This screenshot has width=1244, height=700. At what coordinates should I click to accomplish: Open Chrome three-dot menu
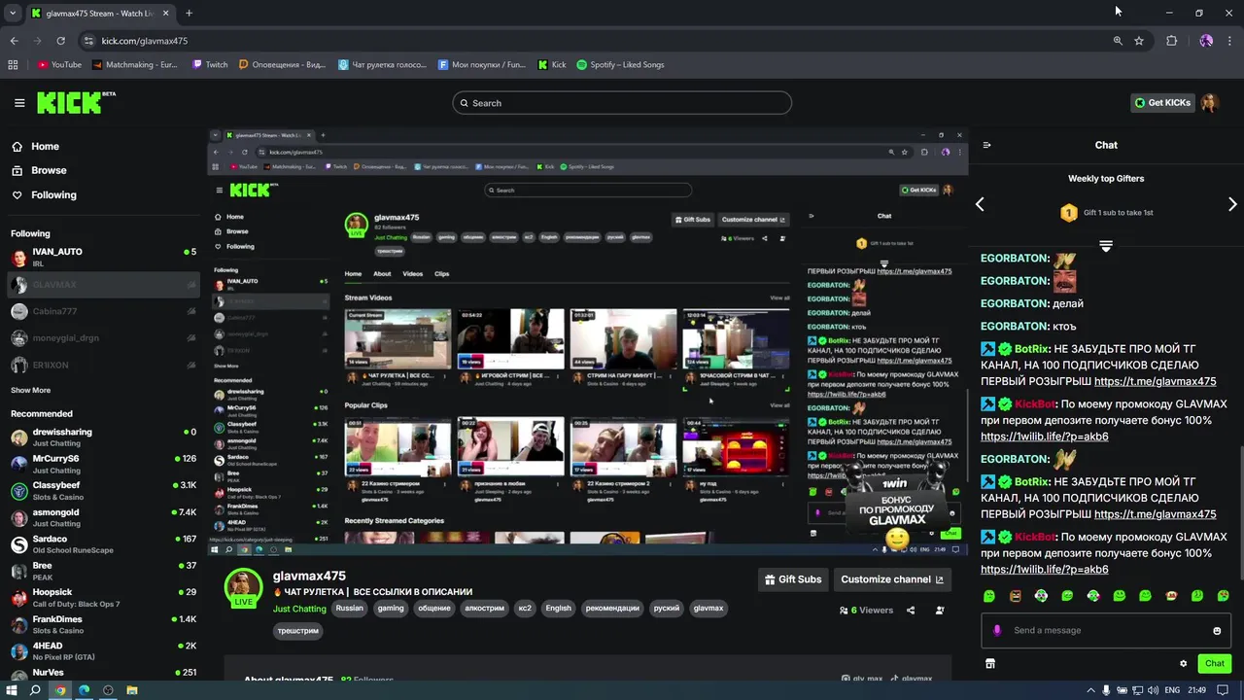tap(1230, 41)
